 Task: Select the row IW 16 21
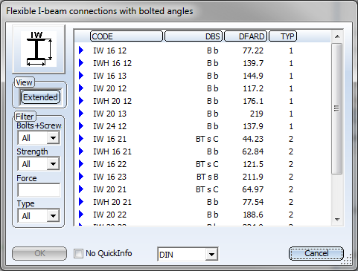click(203, 139)
